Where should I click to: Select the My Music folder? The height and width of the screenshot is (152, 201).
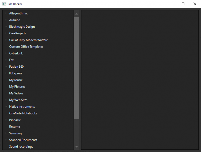point(16,80)
